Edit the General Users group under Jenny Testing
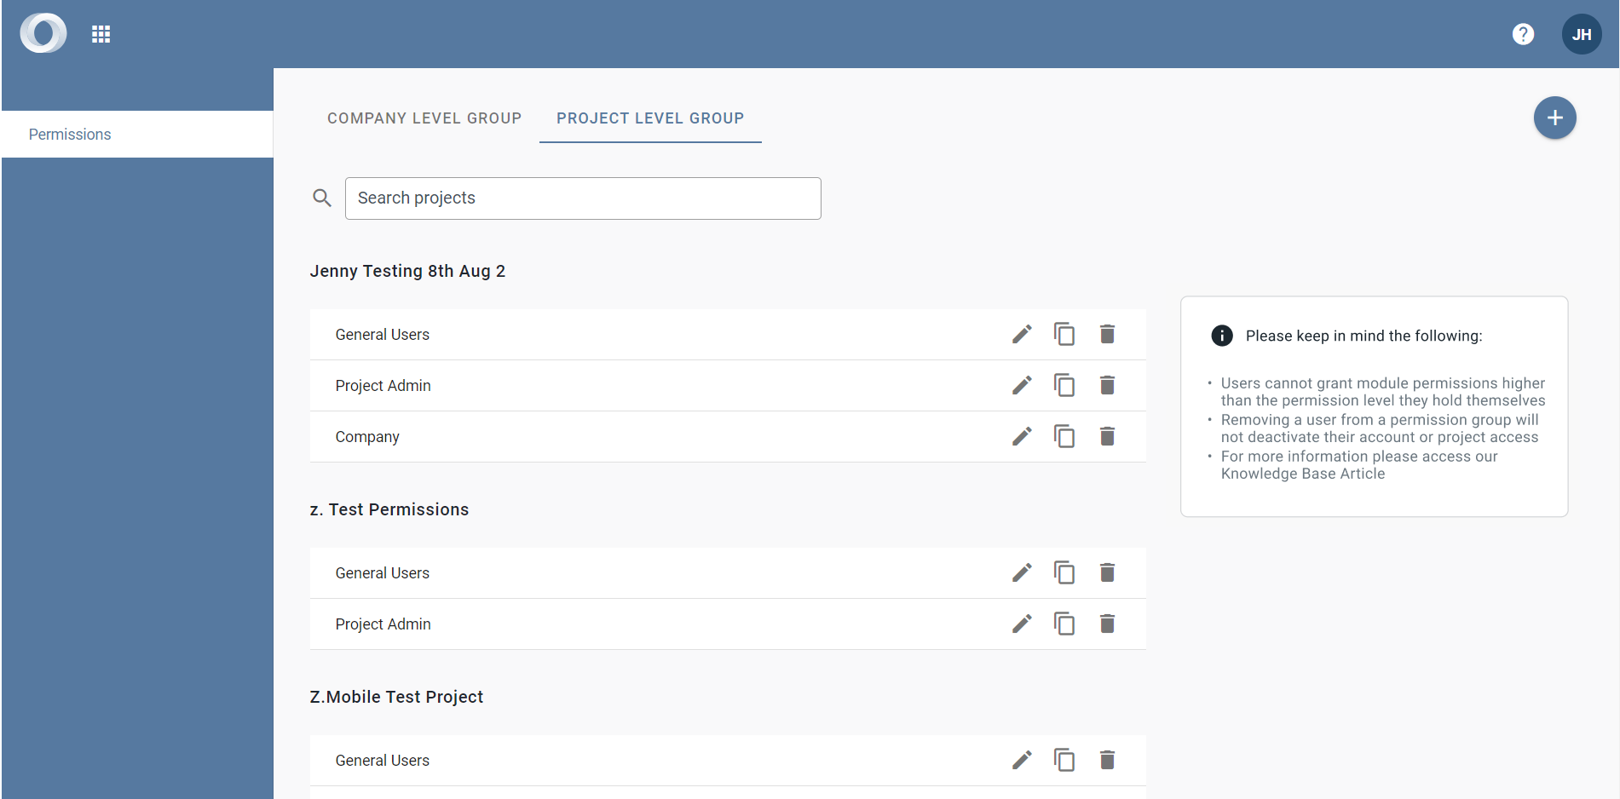This screenshot has width=1620, height=799. (x=1021, y=334)
